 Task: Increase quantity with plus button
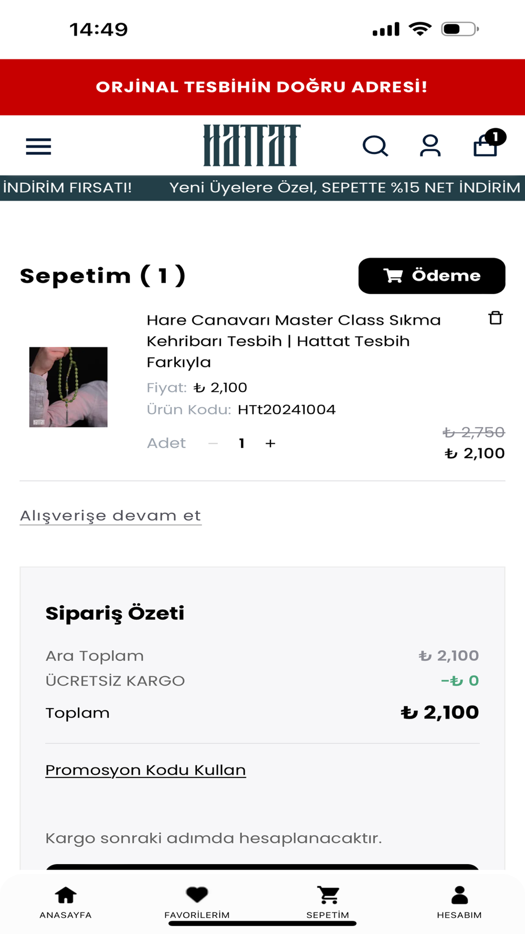(x=270, y=443)
